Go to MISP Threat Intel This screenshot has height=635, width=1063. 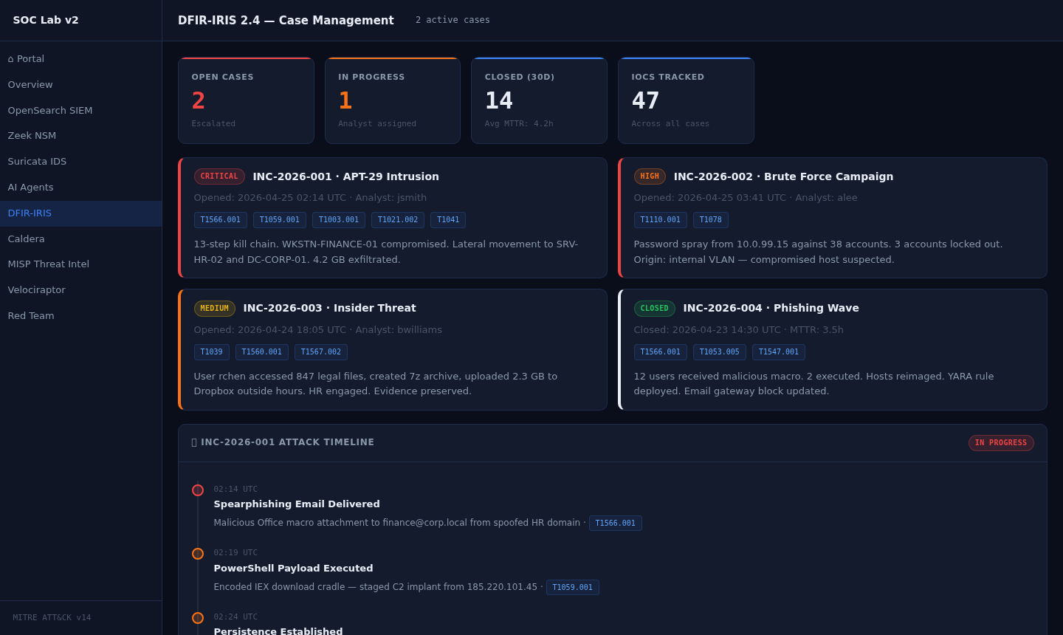point(80,264)
